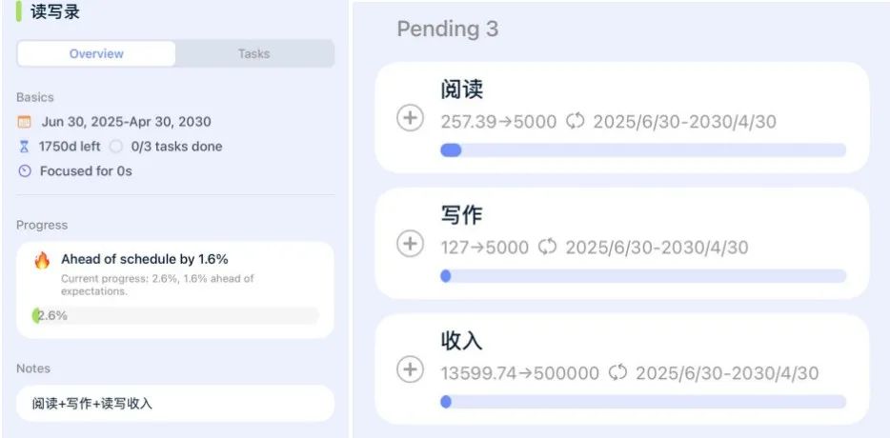This screenshot has width=890, height=438.
Task: Switch to the Overview tab
Action: pyautogui.click(x=96, y=54)
